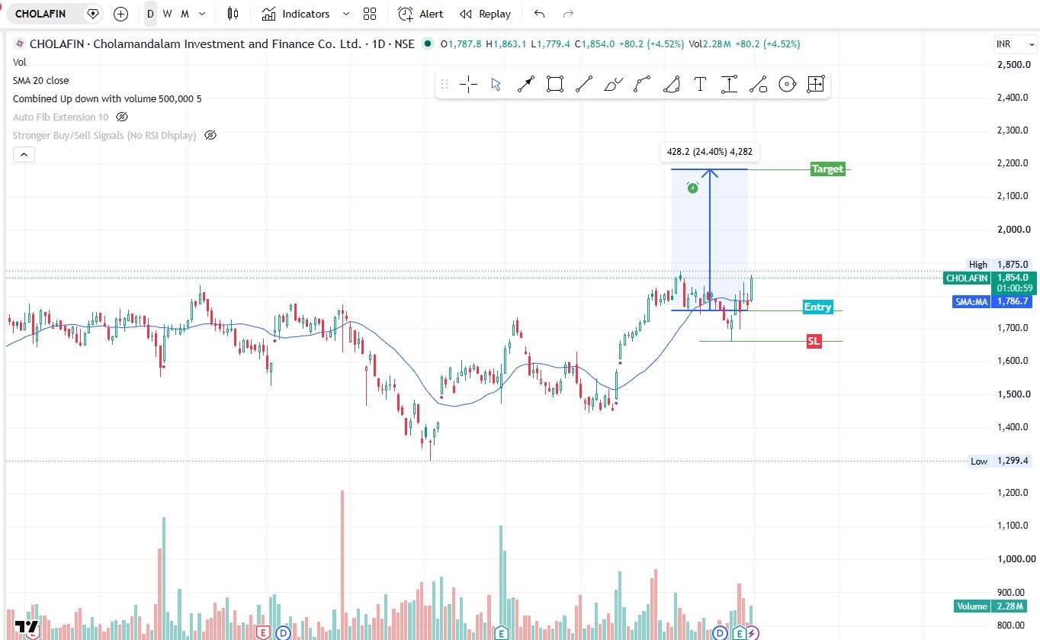Expand the Indicators favorites dropdown arrow

(346, 14)
